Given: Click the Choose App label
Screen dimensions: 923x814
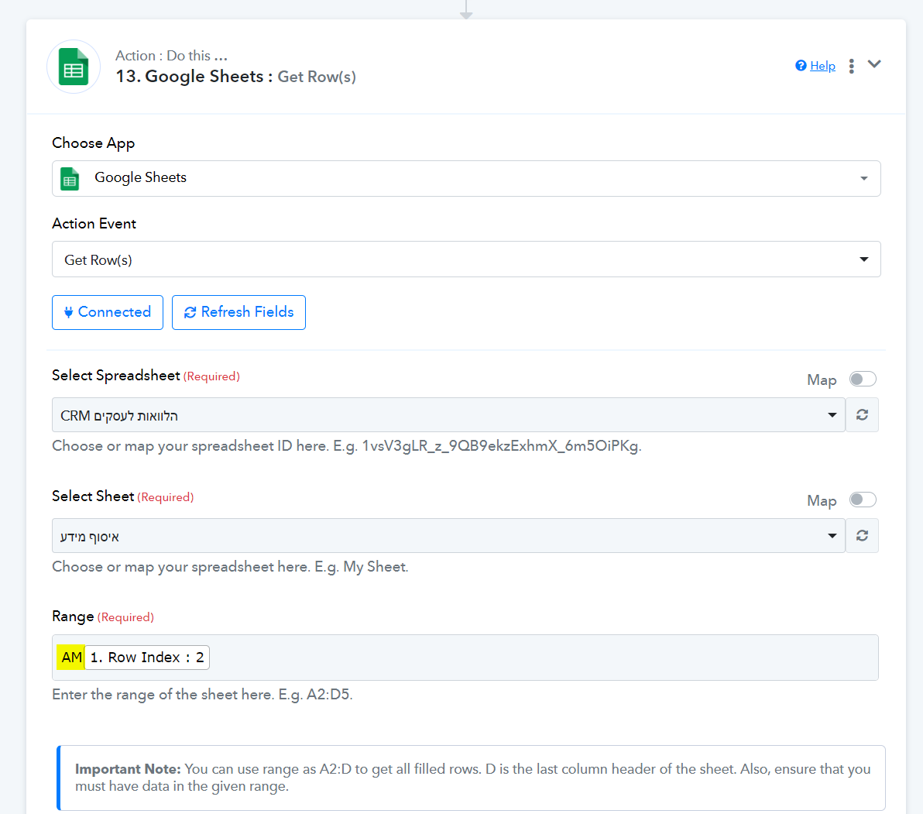Looking at the screenshot, I should tap(94, 143).
